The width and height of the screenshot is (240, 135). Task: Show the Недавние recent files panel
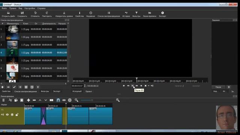[x=91, y=14]
